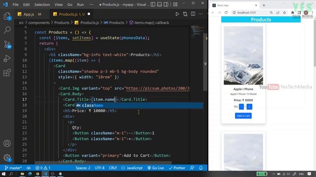Image resolution: width=316 pixels, height=177 pixels.
Task: Open the Run menu
Action: point(80,4)
